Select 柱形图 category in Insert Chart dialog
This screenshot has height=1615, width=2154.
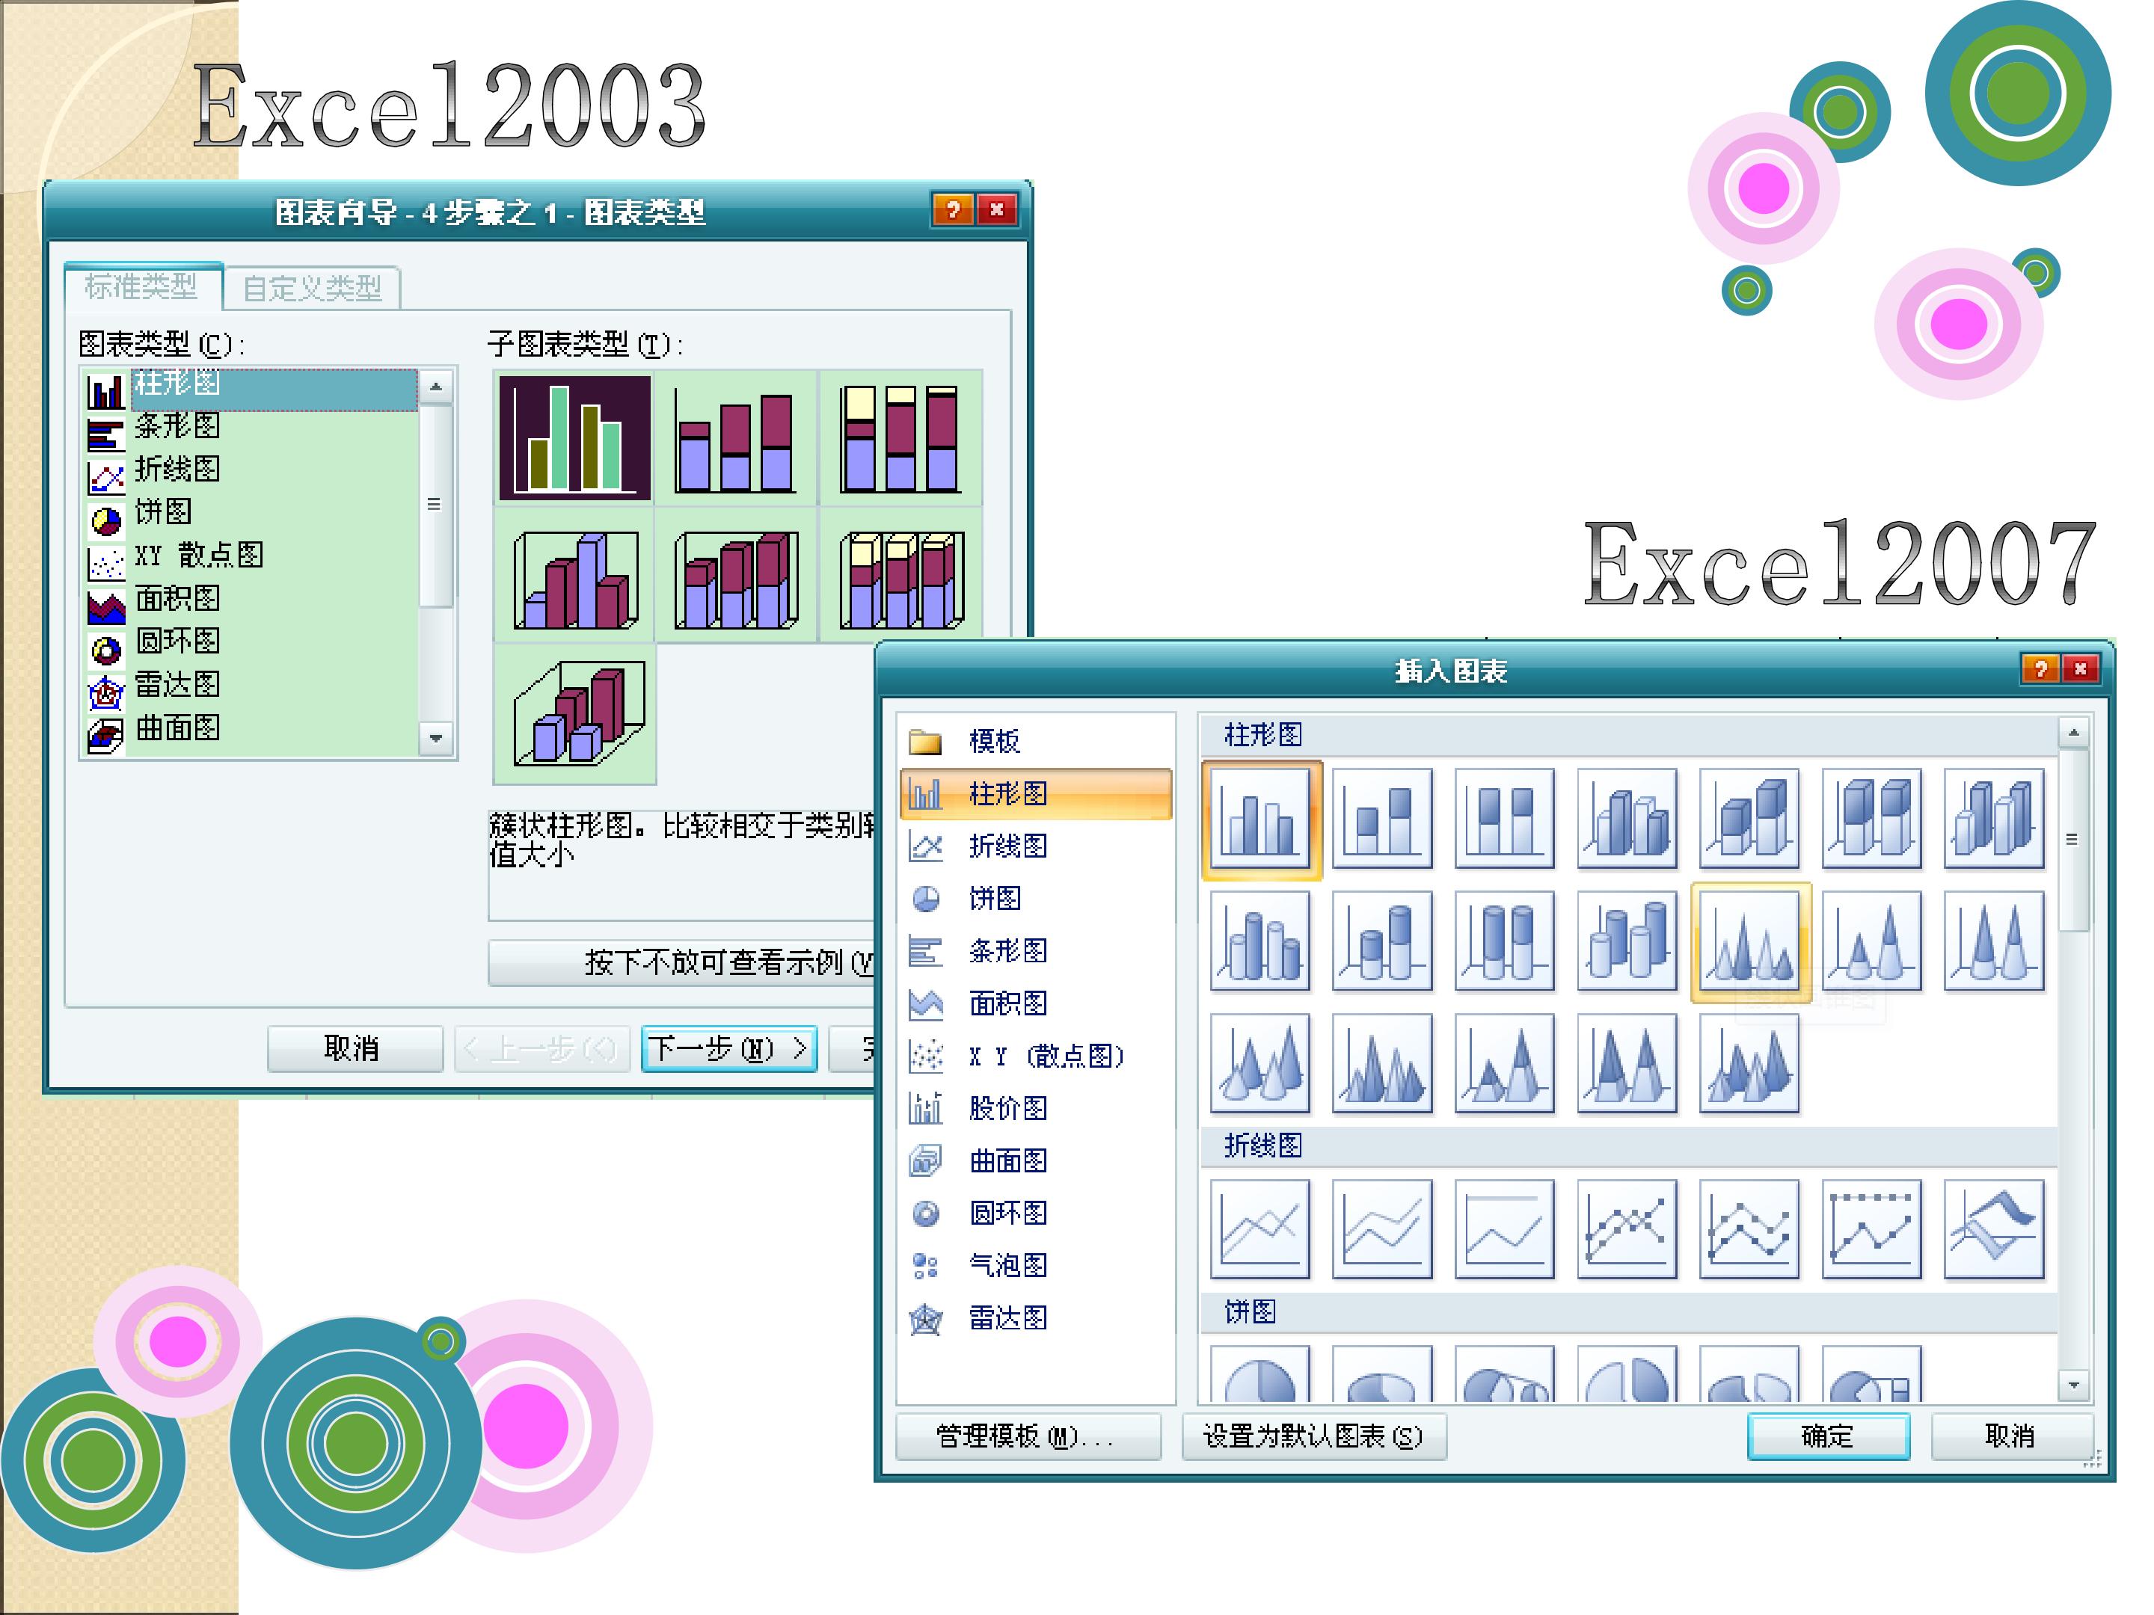[x=1035, y=794]
